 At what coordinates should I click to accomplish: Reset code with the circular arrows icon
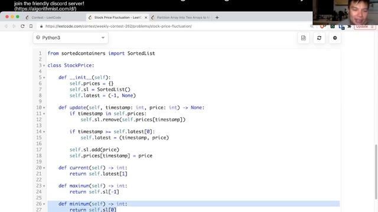click(319, 38)
